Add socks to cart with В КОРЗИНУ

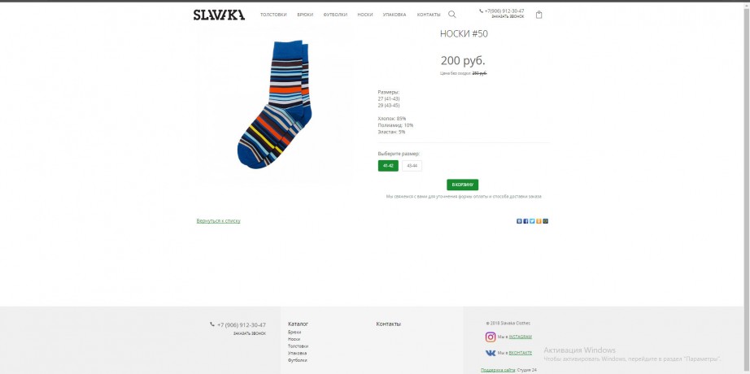[x=463, y=185]
